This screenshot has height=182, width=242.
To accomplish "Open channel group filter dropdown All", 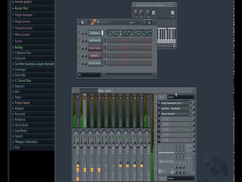I will point(89,75).
